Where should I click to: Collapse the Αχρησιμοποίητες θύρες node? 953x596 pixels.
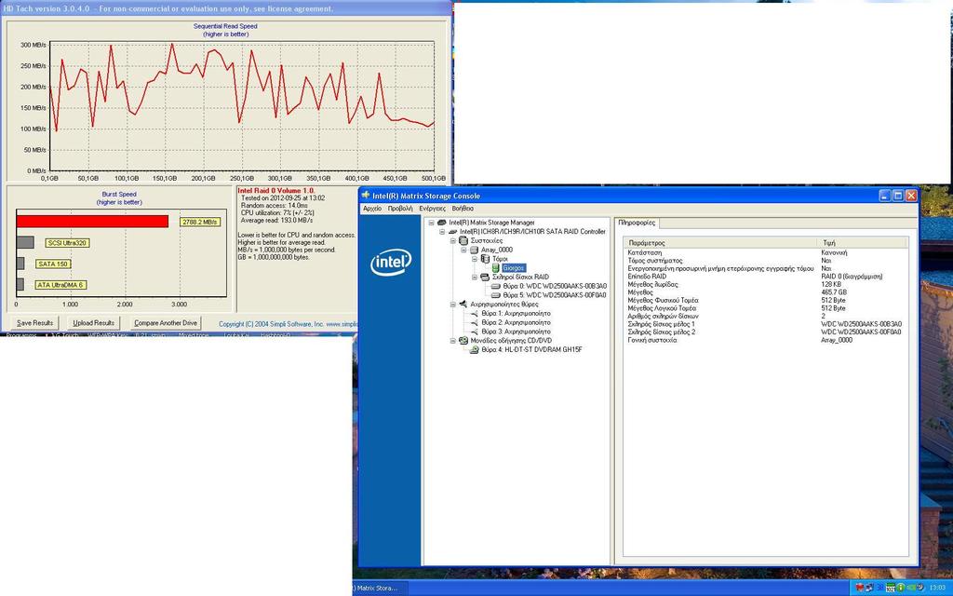pos(453,305)
